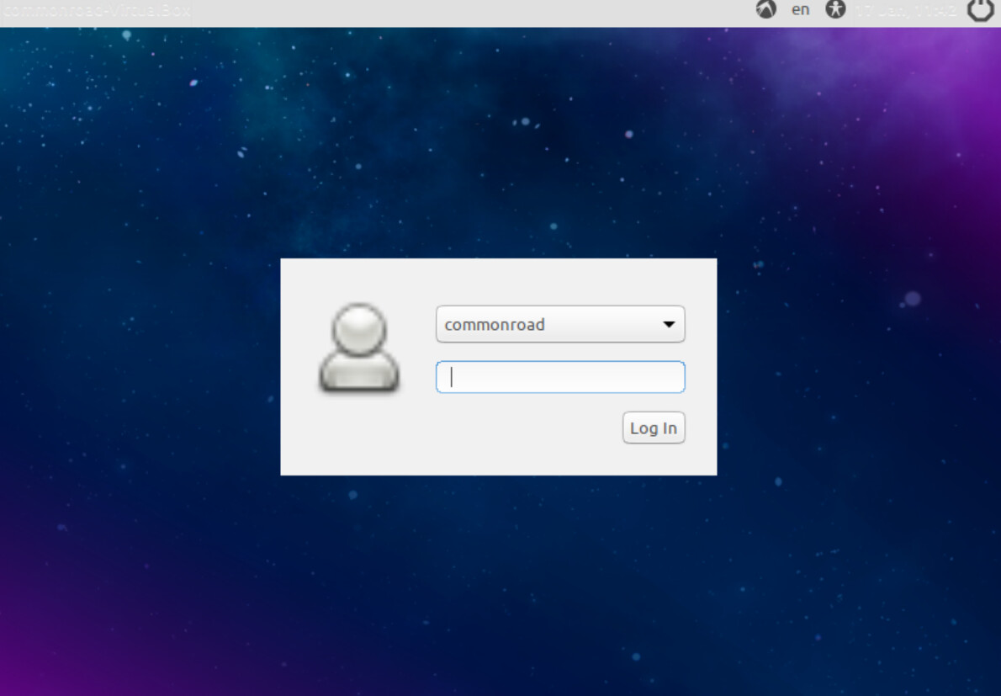The image size is (1001, 696).
Task: Open the session selector icon in top bar
Action: point(765,10)
